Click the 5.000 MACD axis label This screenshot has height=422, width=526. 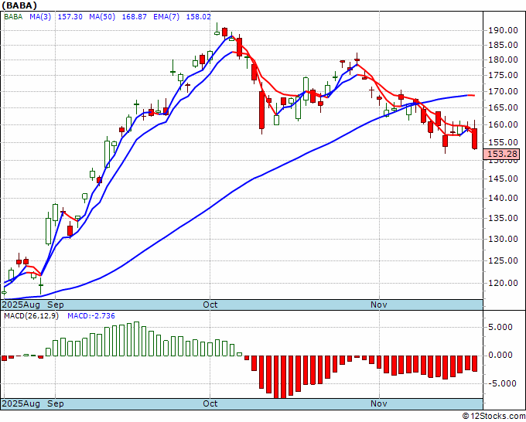[500, 327]
